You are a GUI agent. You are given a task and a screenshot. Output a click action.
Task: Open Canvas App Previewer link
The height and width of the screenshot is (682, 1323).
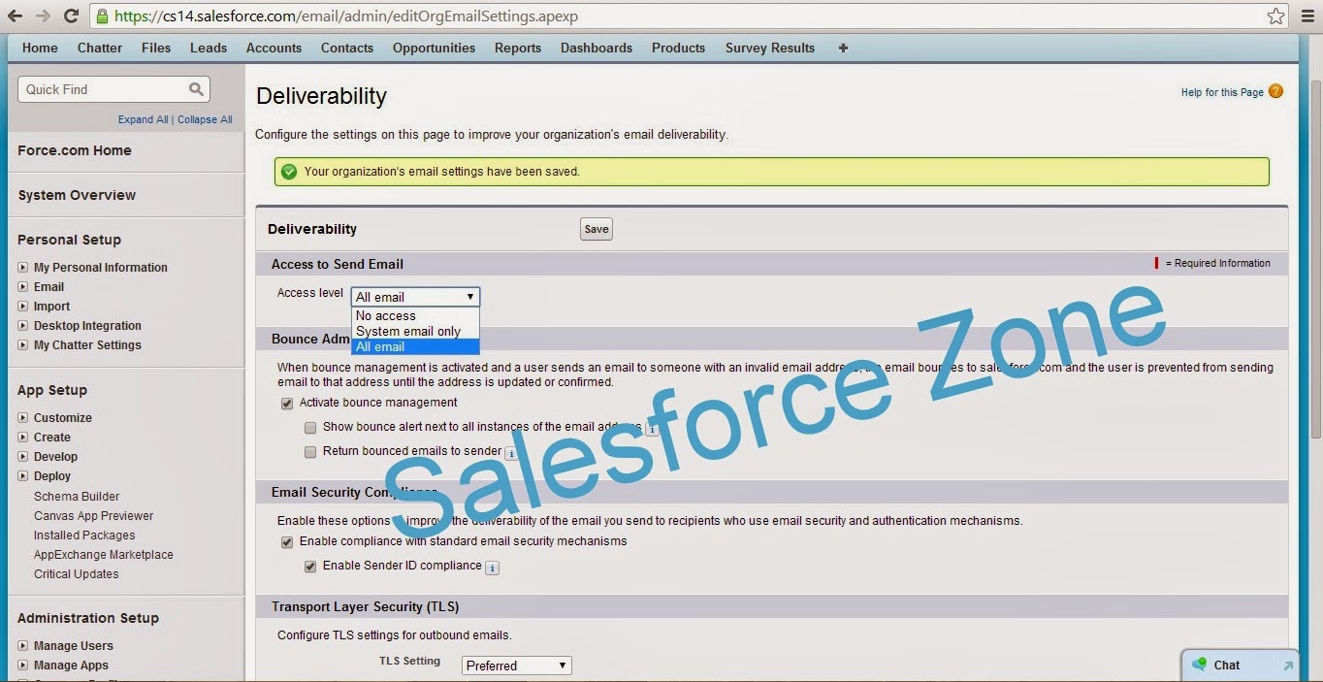pos(93,516)
